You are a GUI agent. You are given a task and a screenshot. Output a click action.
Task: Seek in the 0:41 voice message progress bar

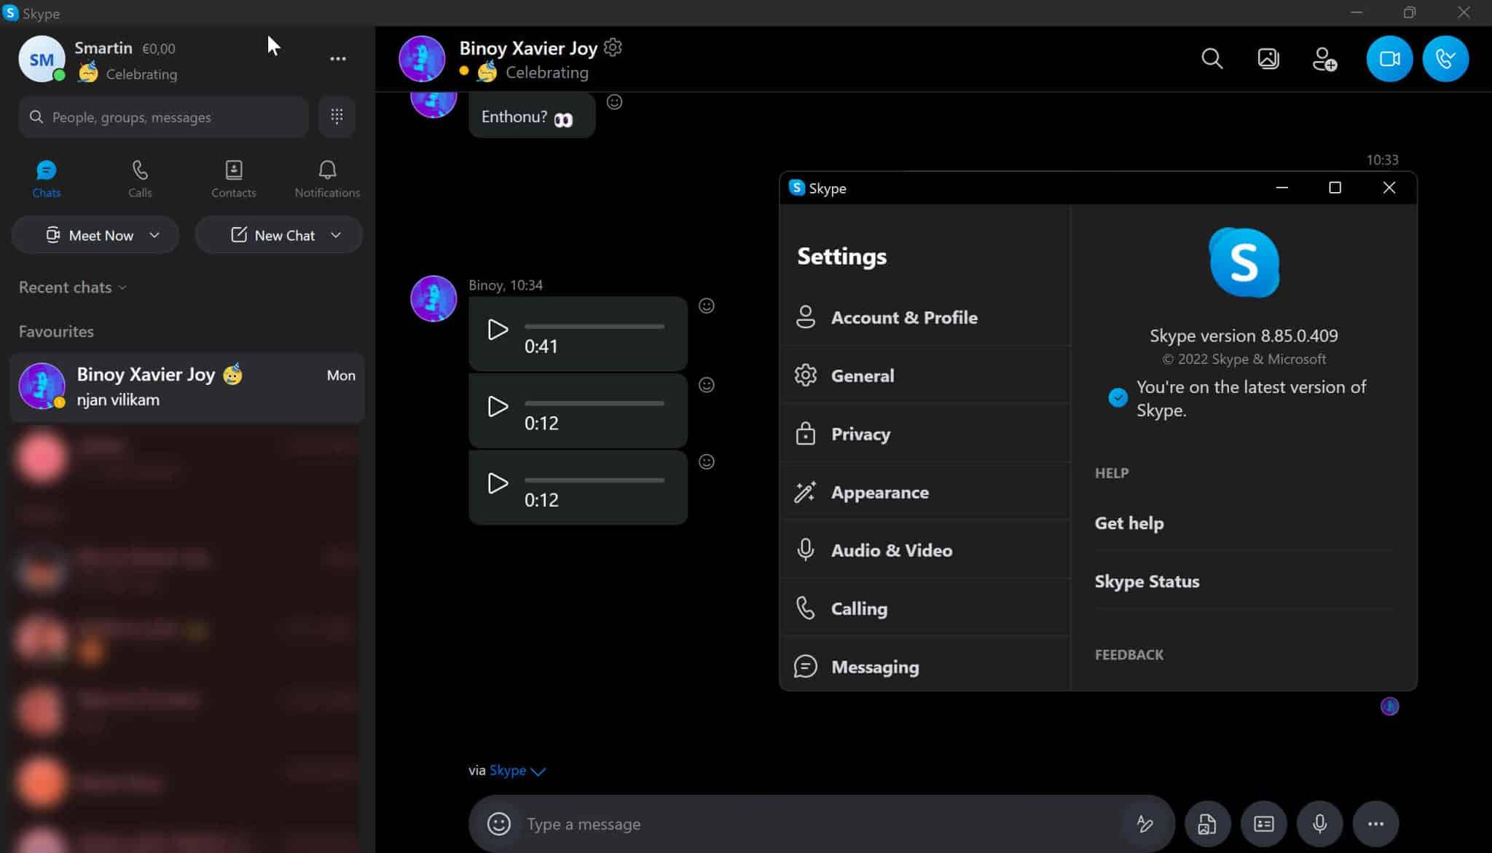[594, 327]
